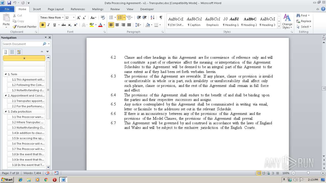The height and width of the screenshot is (183, 326).
Task: Go to heading 3.4 In addition to claus
Action: [26, 133]
